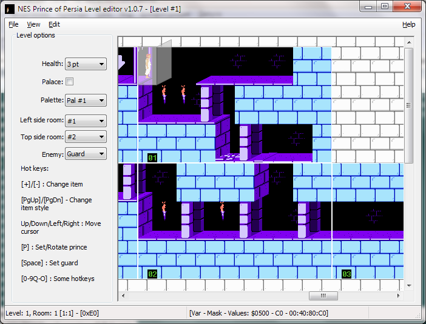Open the File menu
This screenshot has height=324, width=426.
pyautogui.click(x=13, y=24)
